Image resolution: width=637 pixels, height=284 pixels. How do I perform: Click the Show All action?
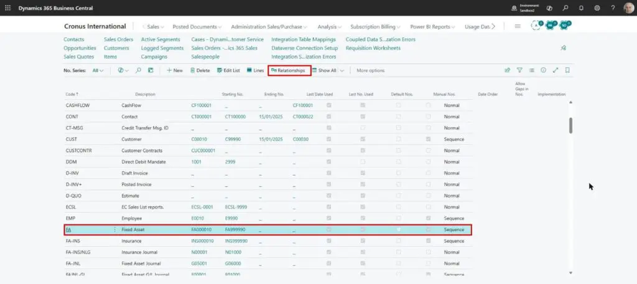click(x=323, y=70)
